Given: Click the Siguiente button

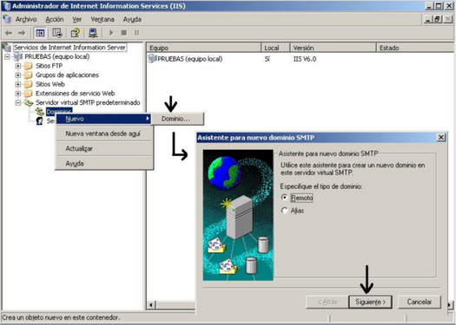Looking at the screenshot, I should pyautogui.click(x=370, y=302).
